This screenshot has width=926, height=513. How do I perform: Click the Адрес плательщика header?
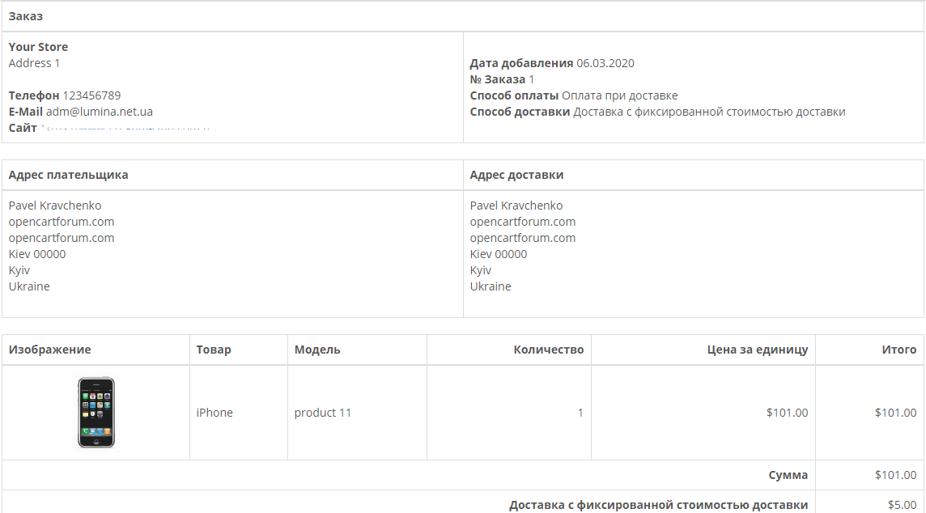68,175
